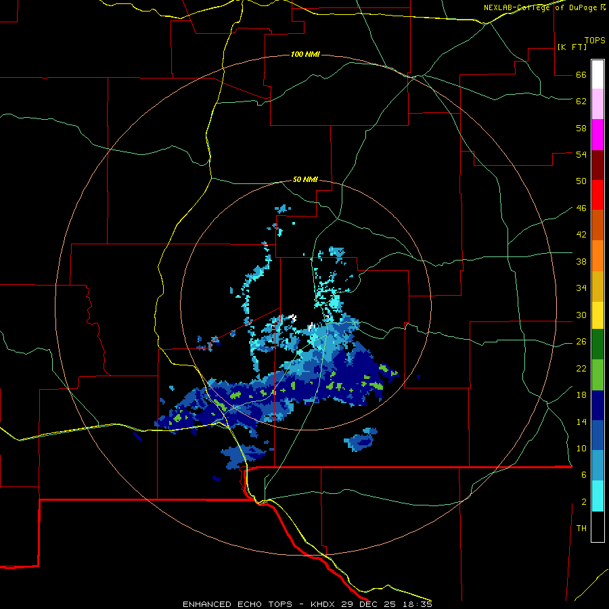Click the 'TOPS' legend title
609x609 pixels.
pos(595,41)
